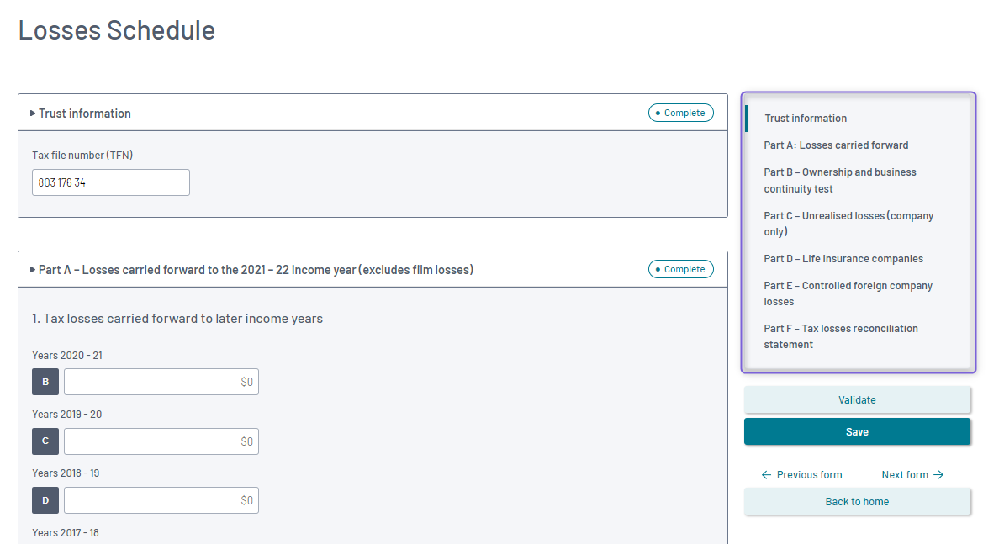The image size is (999, 544).
Task: Click the left arrow icon for Previous form
Action: click(x=766, y=475)
